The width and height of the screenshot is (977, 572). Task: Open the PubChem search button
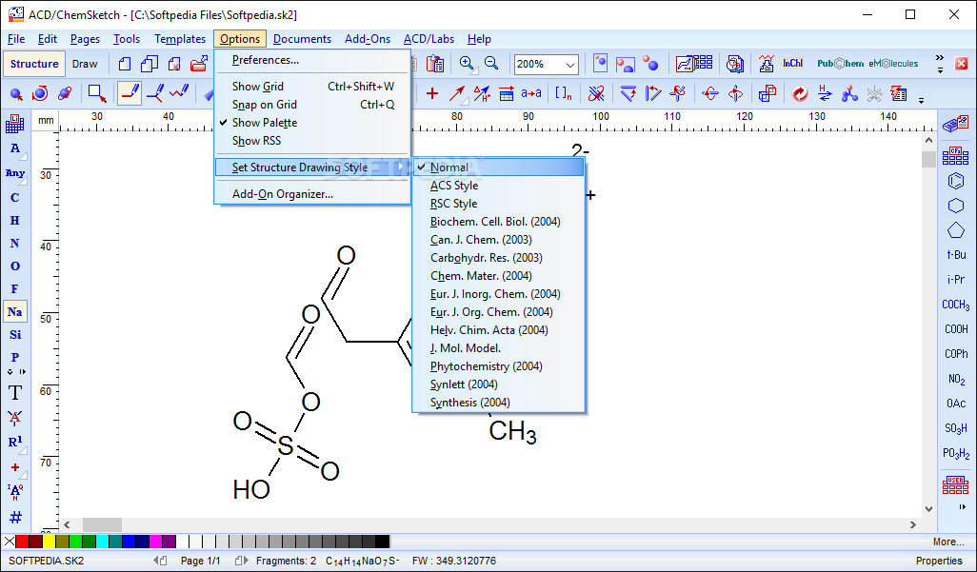coord(840,64)
